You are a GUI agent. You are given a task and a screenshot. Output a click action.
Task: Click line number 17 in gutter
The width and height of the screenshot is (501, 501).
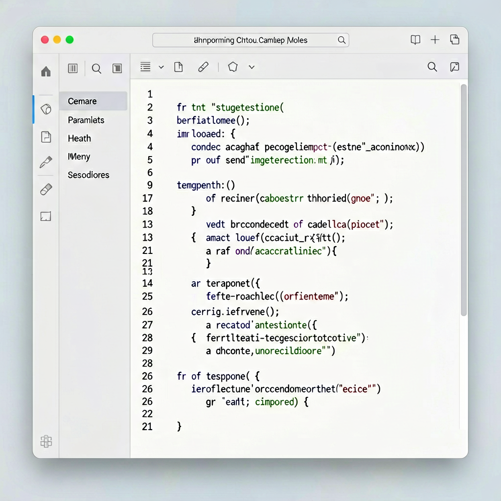pos(147,198)
